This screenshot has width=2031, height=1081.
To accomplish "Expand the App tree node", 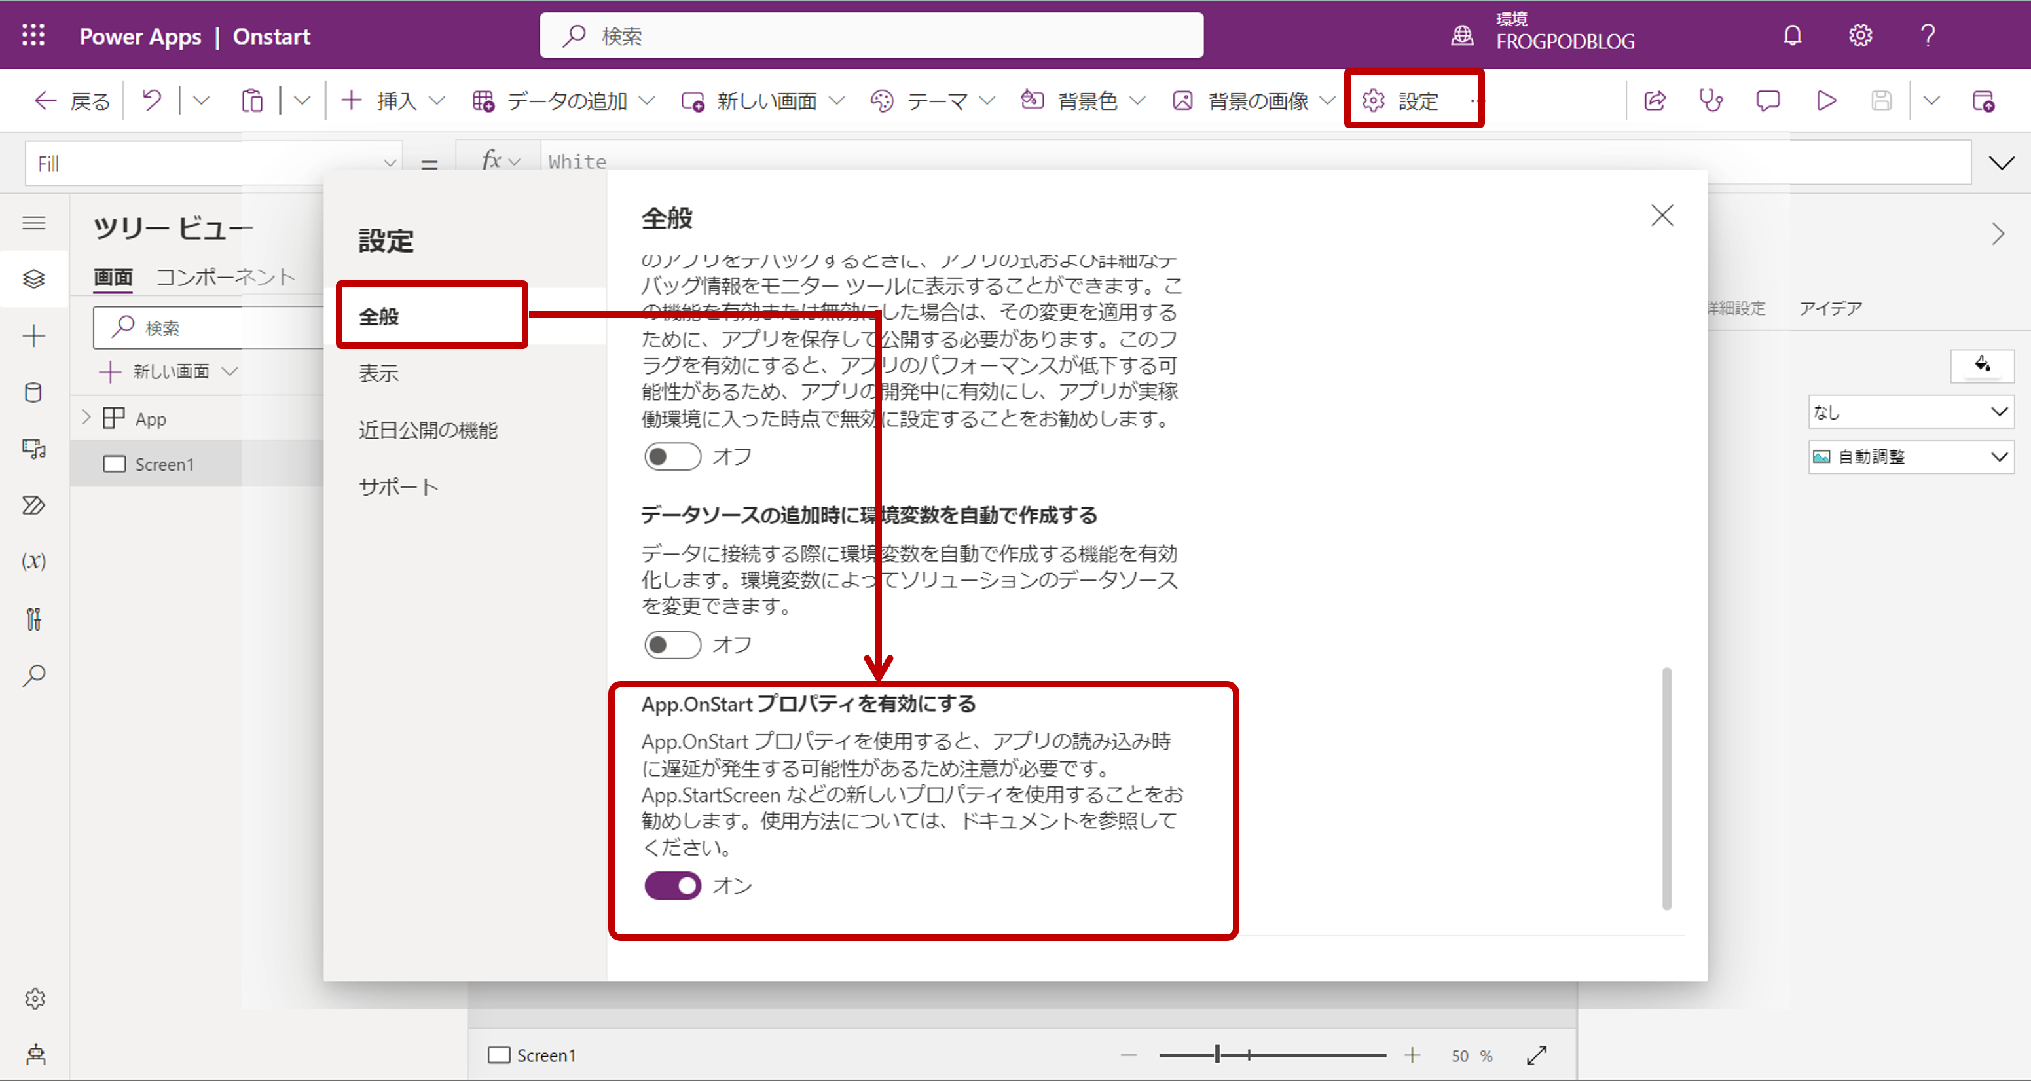I will (86, 418).
